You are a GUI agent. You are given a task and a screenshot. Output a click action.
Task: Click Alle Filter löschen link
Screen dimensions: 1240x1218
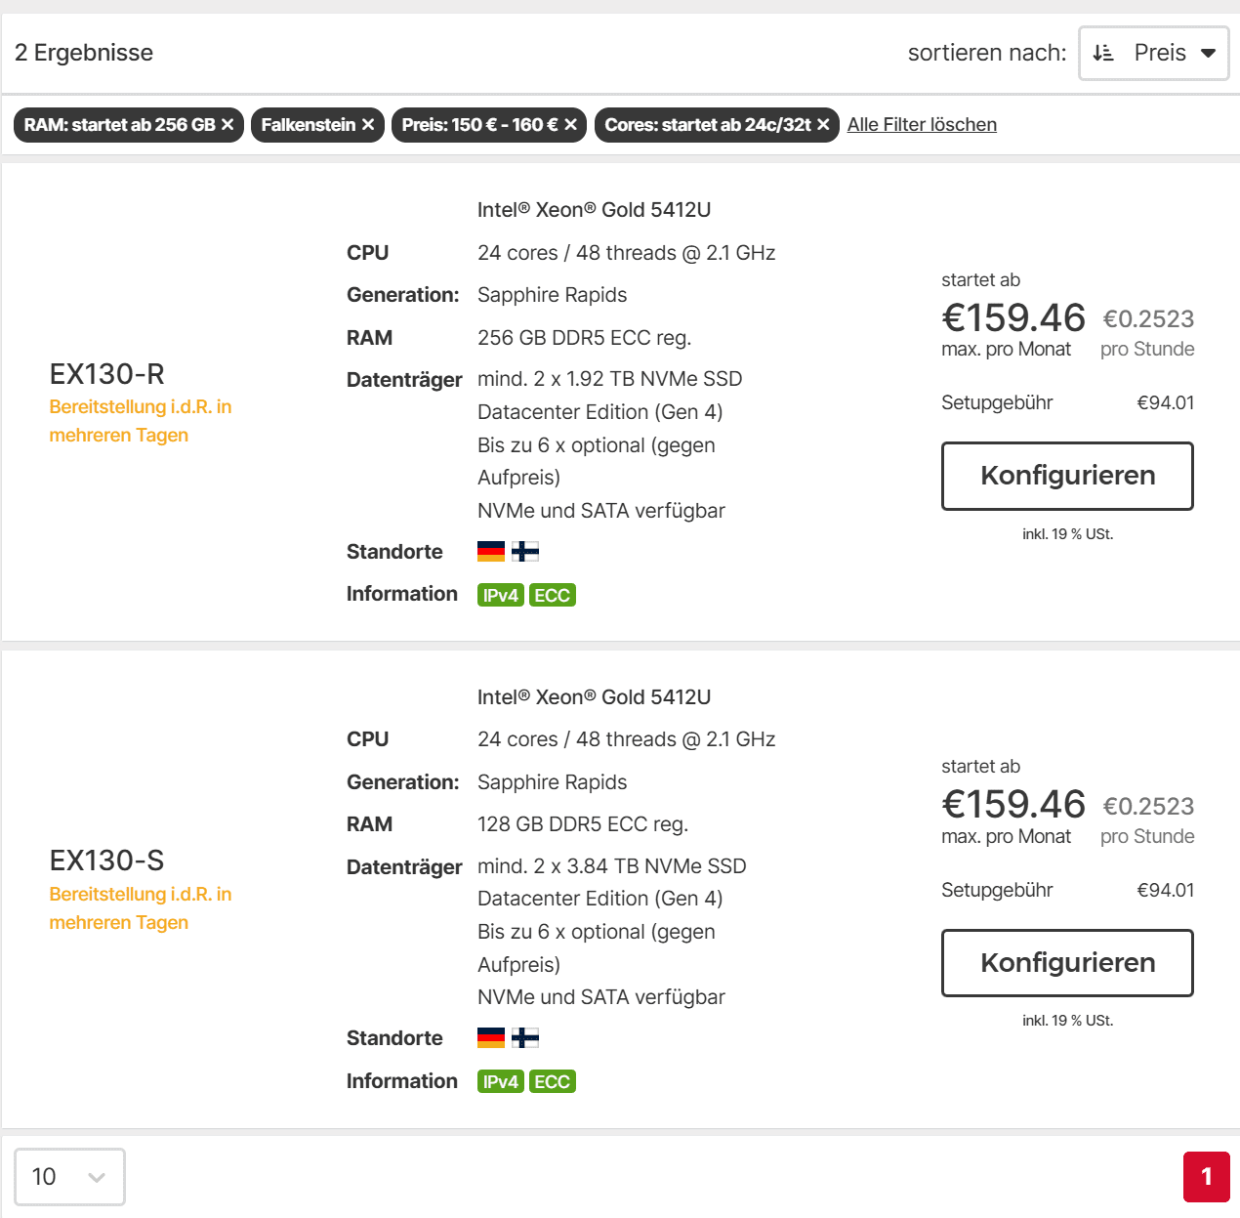922,125
